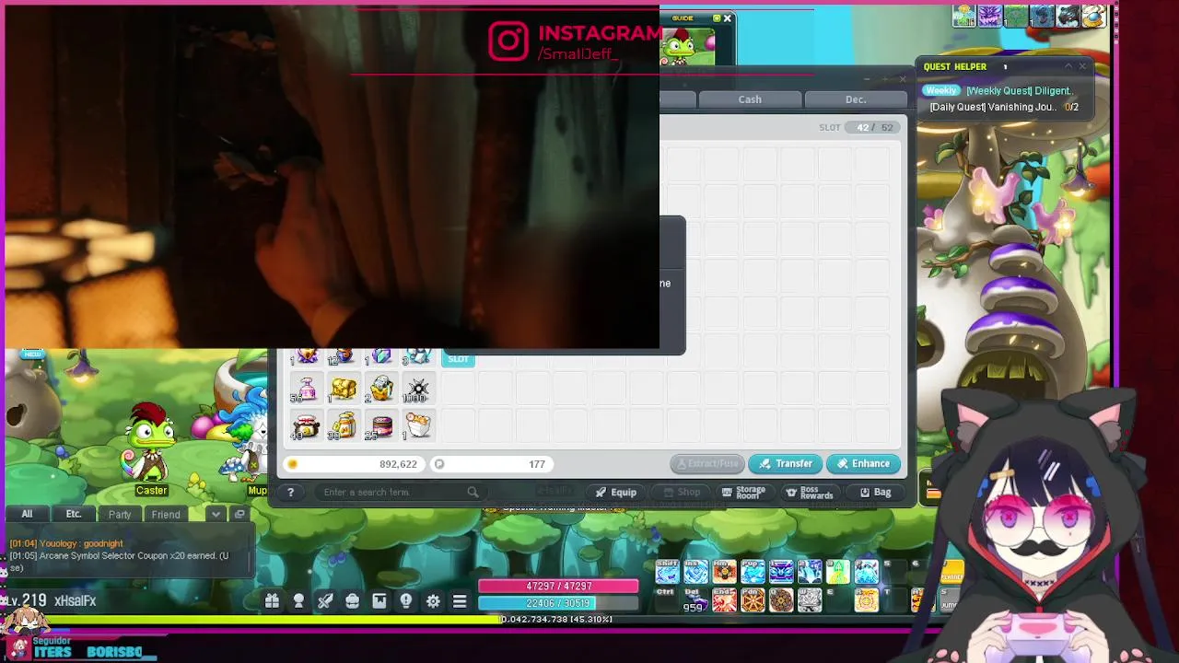Select the Etc. chat tab
Image resolution: width=1179 pixels, height=663 pixels.
tap(74, 514)
